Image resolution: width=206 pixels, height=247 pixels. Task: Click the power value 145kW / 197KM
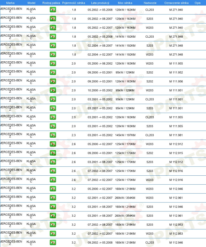point(125,135)
